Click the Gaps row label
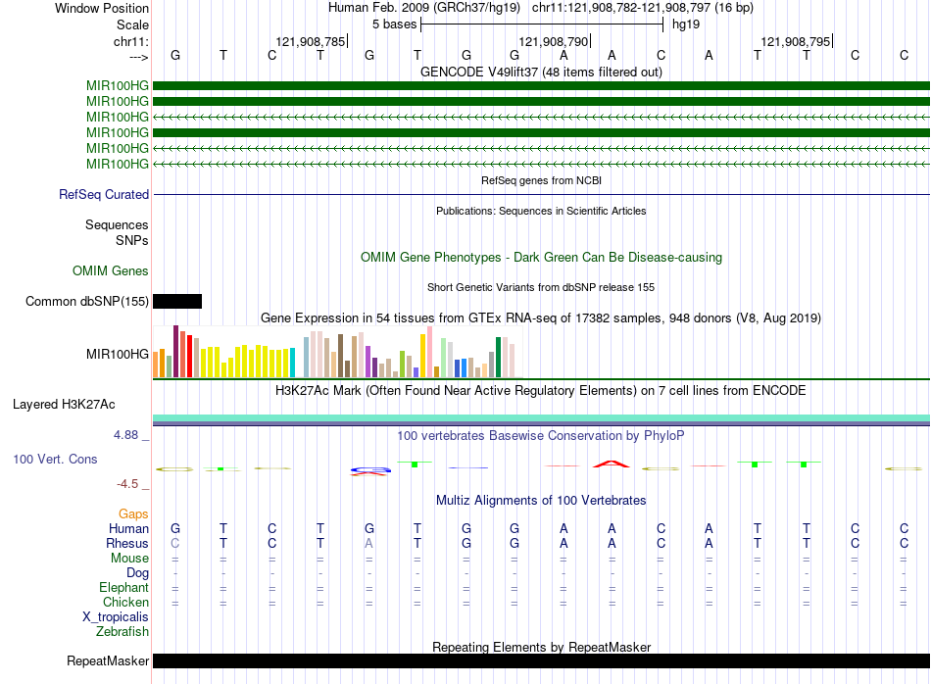This screenshot has height=684, width=931. 133,513
